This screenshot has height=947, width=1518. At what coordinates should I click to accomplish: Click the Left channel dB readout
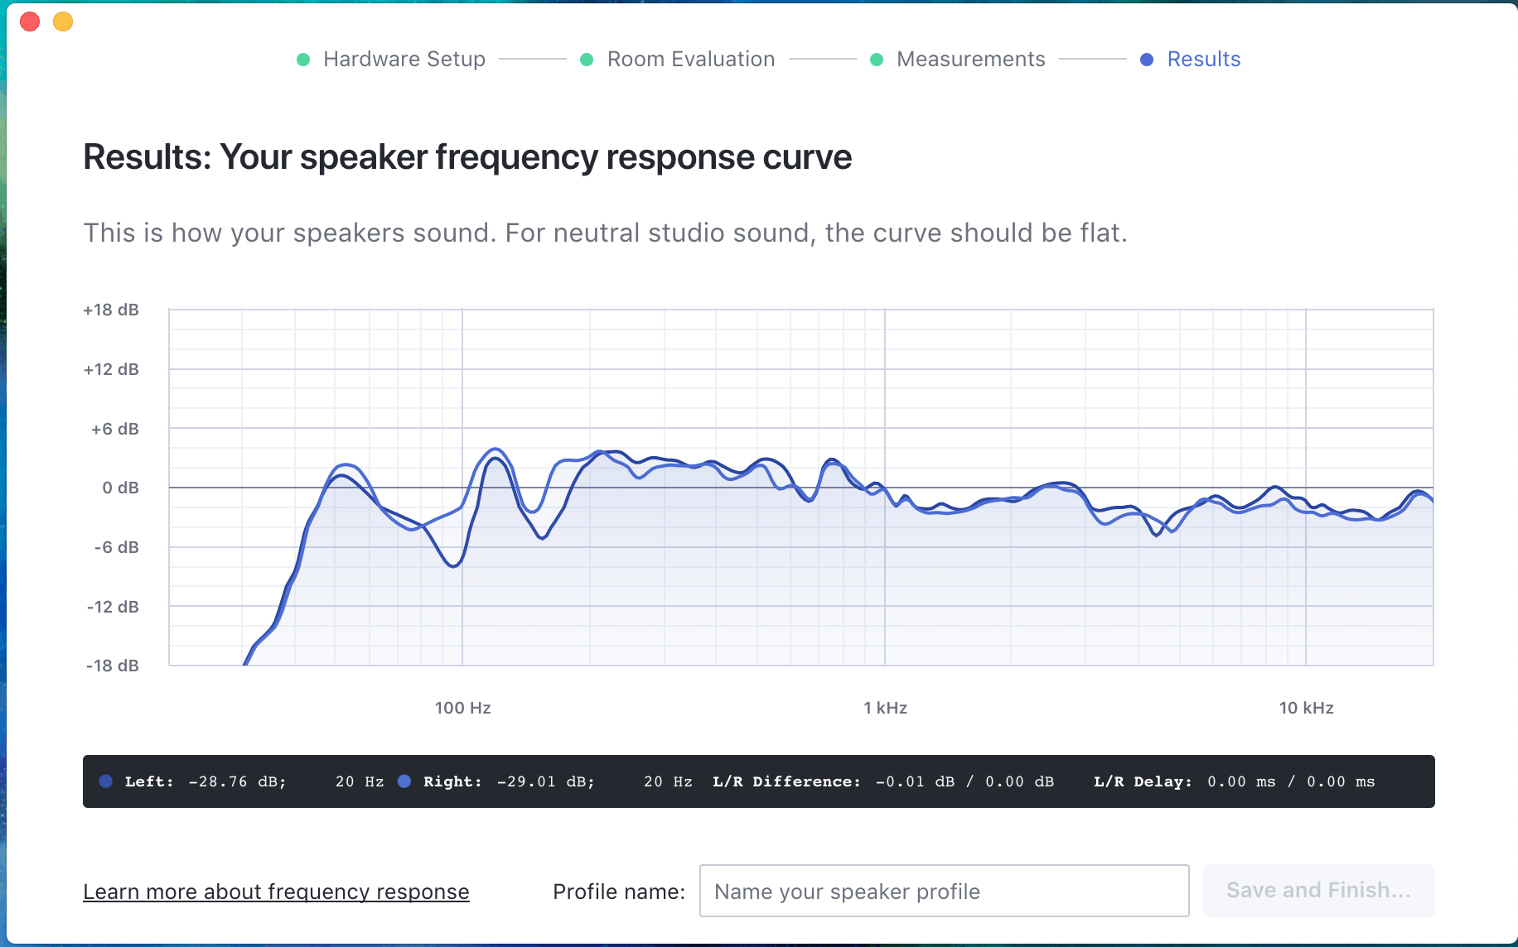237,781
